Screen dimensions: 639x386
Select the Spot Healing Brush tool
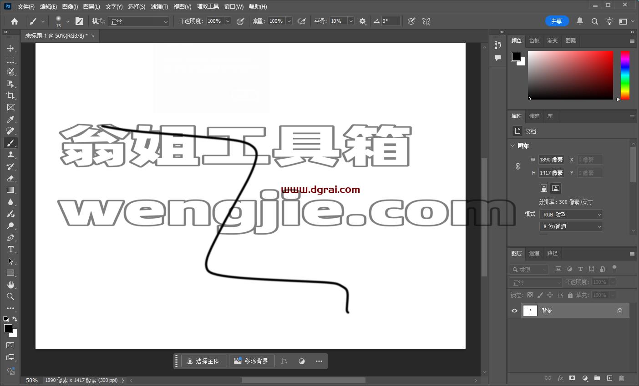click(10, 131)
